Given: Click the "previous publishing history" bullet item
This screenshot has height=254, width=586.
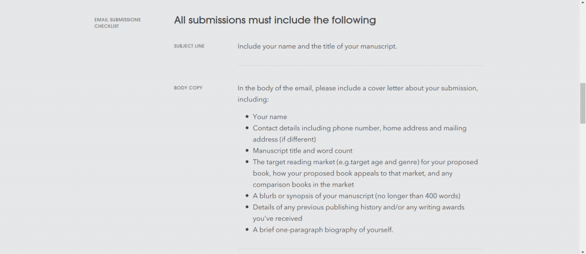Looking at the screenshot, I should point(358,207).
